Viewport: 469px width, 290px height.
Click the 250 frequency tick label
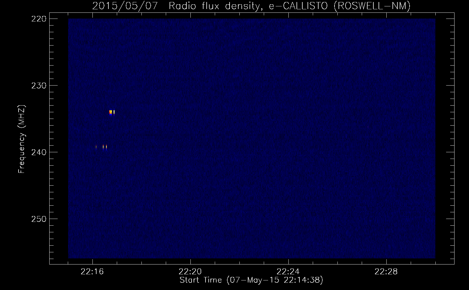(x=38, y=219)
